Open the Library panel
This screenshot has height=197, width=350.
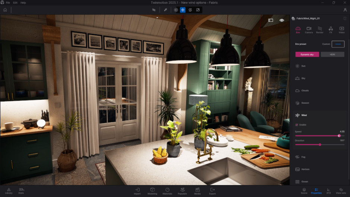9,191
